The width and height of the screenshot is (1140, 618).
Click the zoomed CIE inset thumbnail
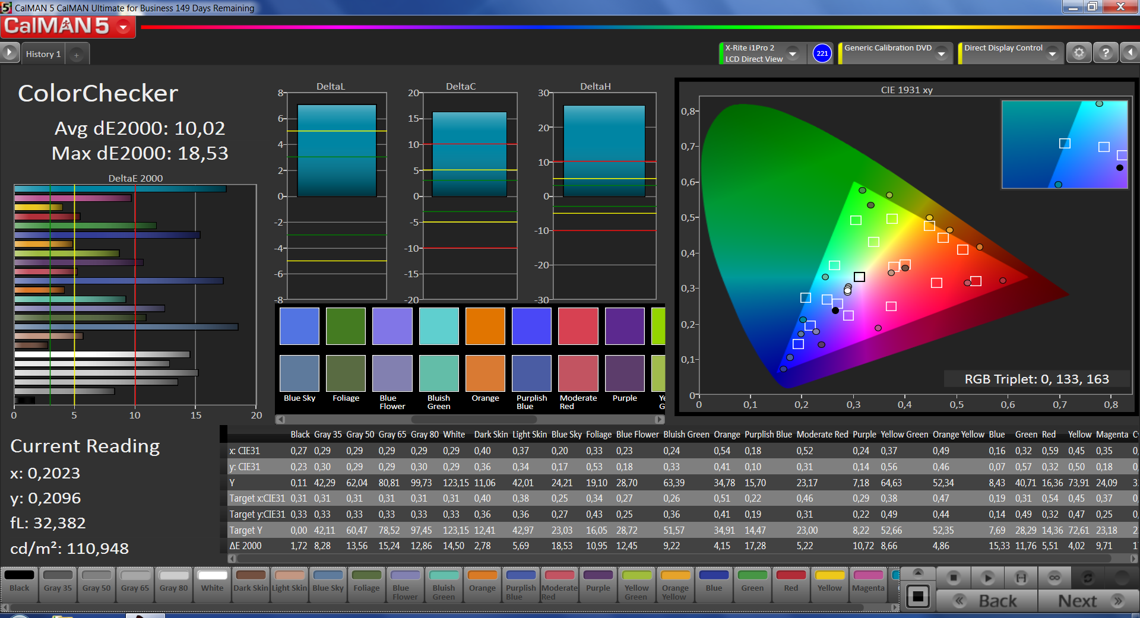pyautogui.click(x=1065, y=144)
